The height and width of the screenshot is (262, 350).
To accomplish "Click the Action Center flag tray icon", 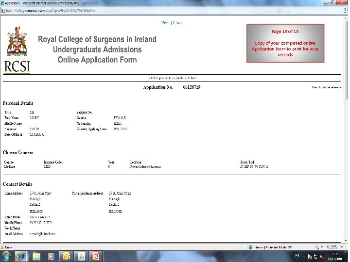I will point(310,257).
